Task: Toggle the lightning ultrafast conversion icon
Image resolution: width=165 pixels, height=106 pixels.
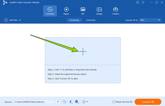Action: coord(71,102)
